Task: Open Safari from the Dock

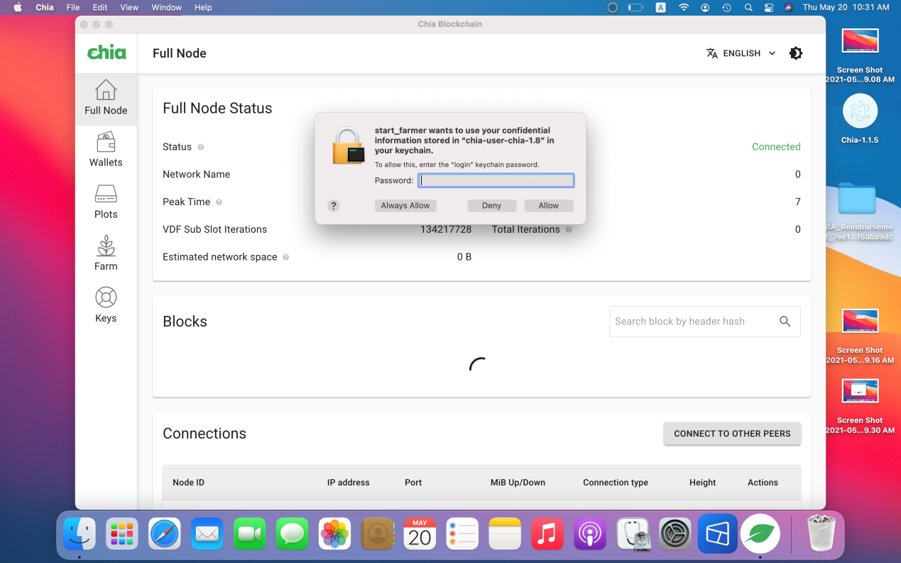Action: click(x=165, y=533)
